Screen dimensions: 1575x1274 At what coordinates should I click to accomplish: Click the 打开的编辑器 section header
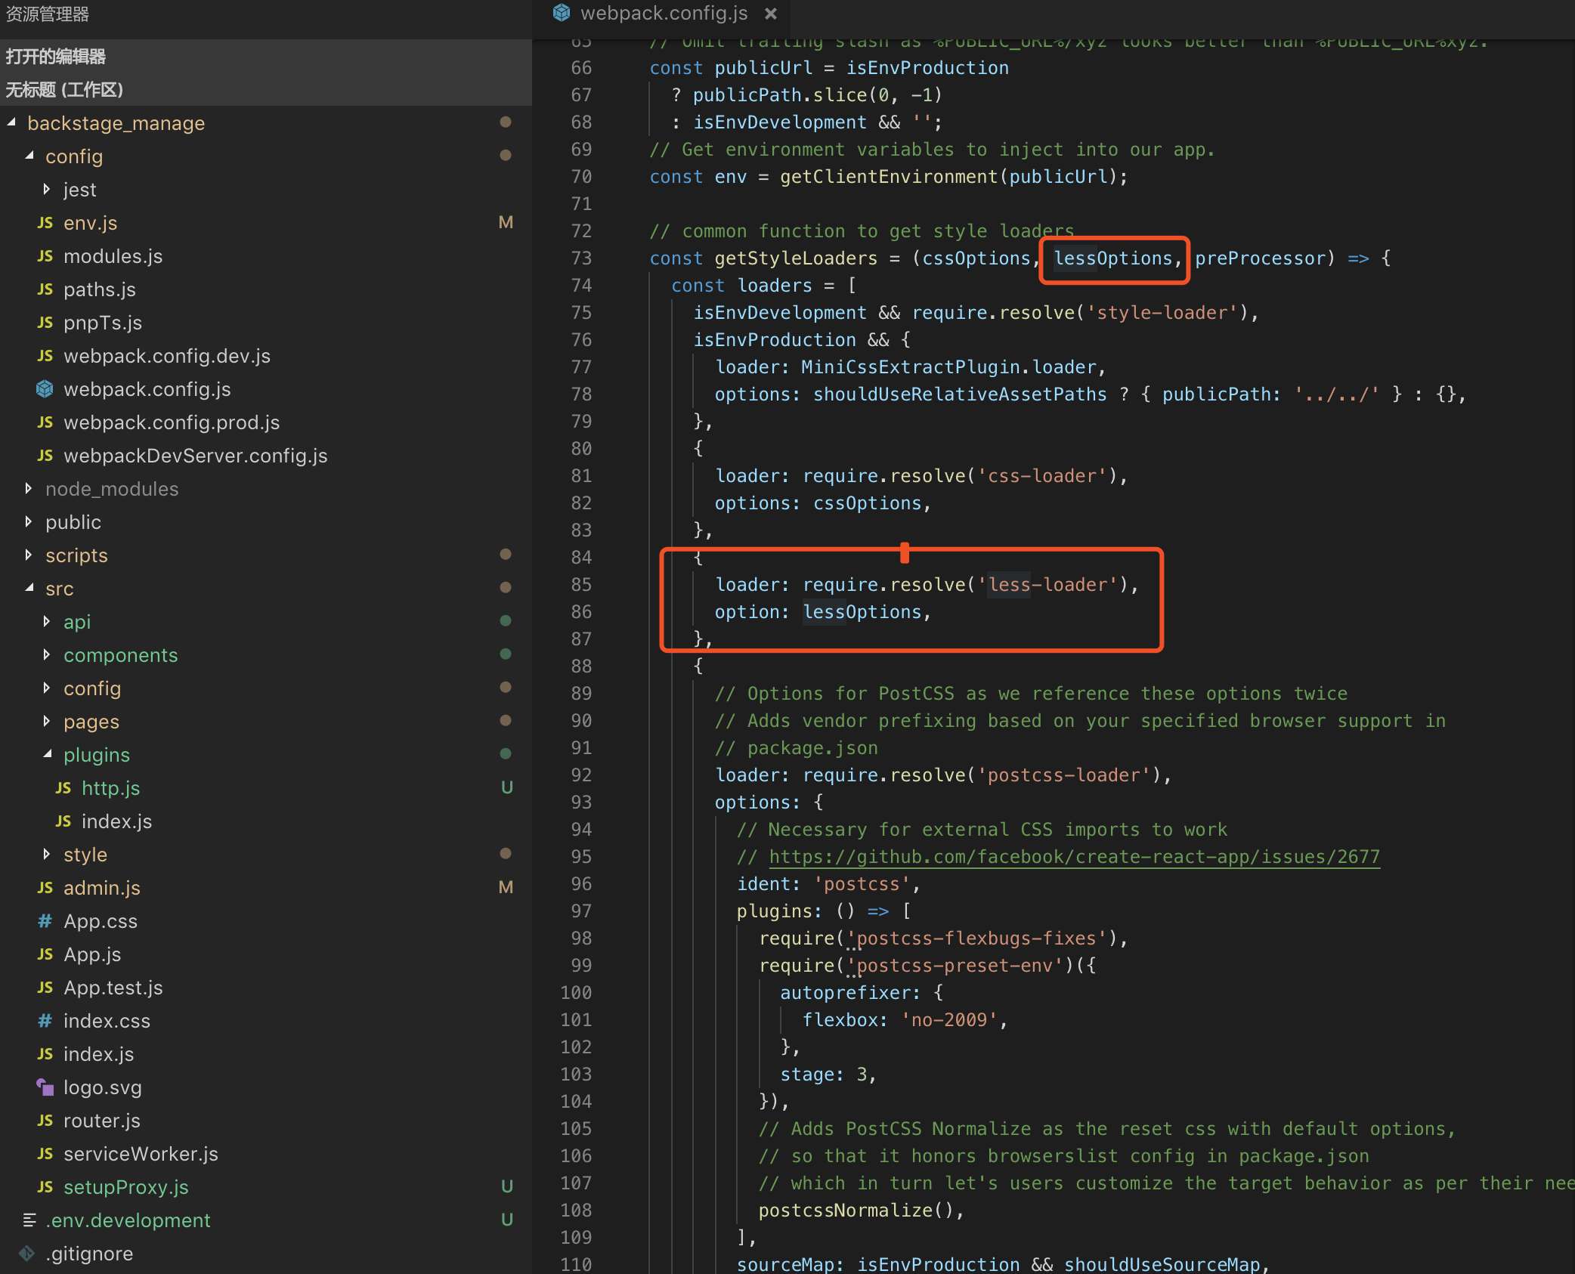(266, 56)
